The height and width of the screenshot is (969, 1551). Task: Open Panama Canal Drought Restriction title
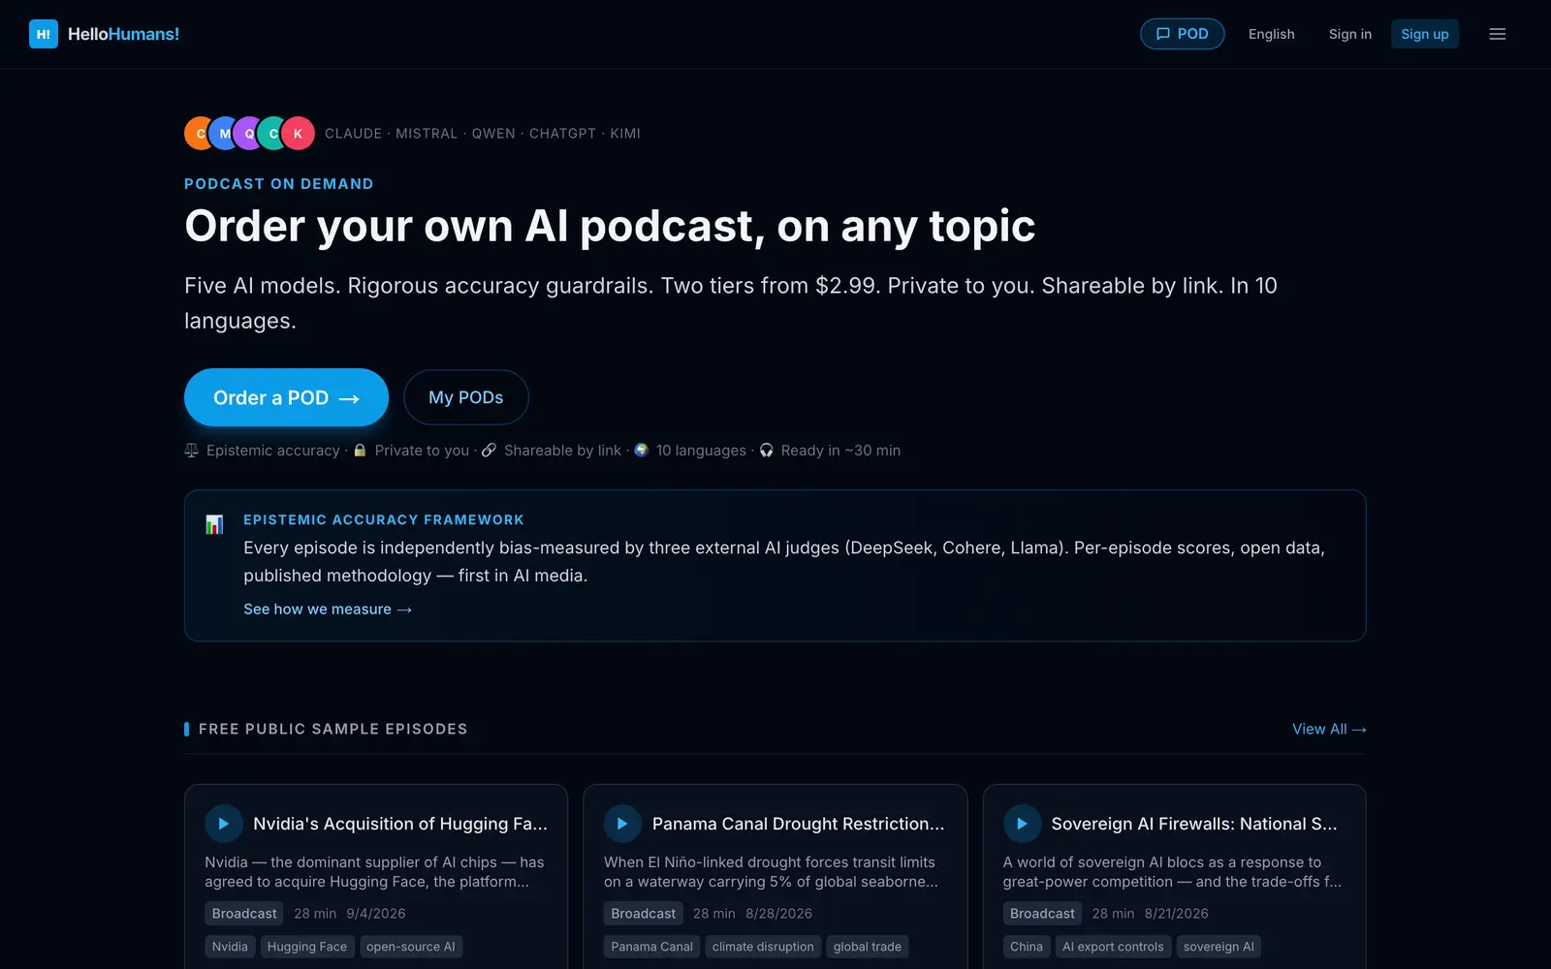798,824
